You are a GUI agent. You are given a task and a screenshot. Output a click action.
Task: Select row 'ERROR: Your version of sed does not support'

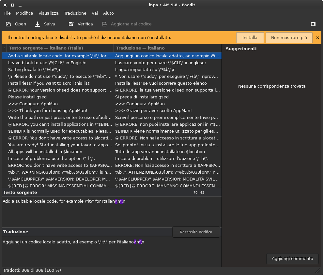point(112,90)
